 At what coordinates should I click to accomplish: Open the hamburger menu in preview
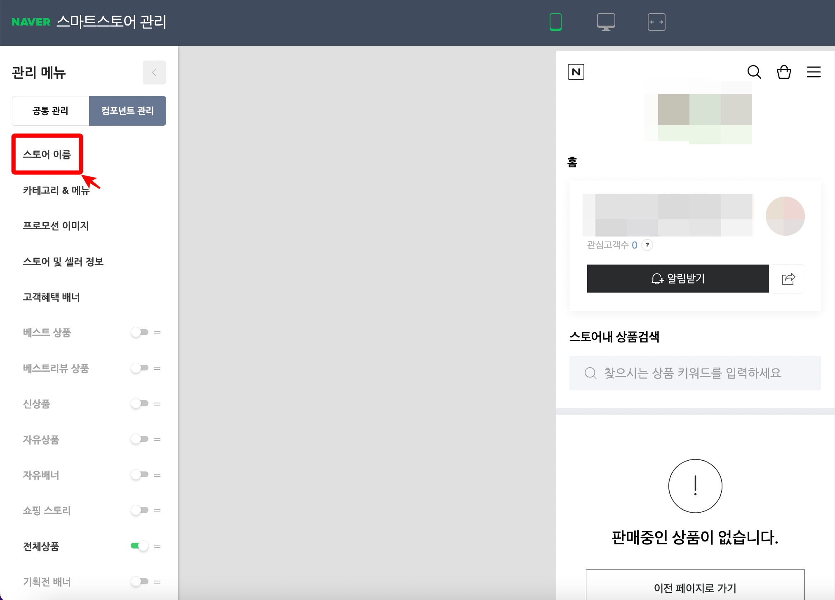coord(813,72)
